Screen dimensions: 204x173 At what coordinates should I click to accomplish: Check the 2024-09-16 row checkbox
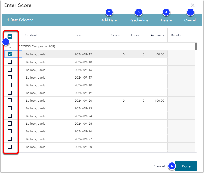pyautogui.click(x=10, y=70)
